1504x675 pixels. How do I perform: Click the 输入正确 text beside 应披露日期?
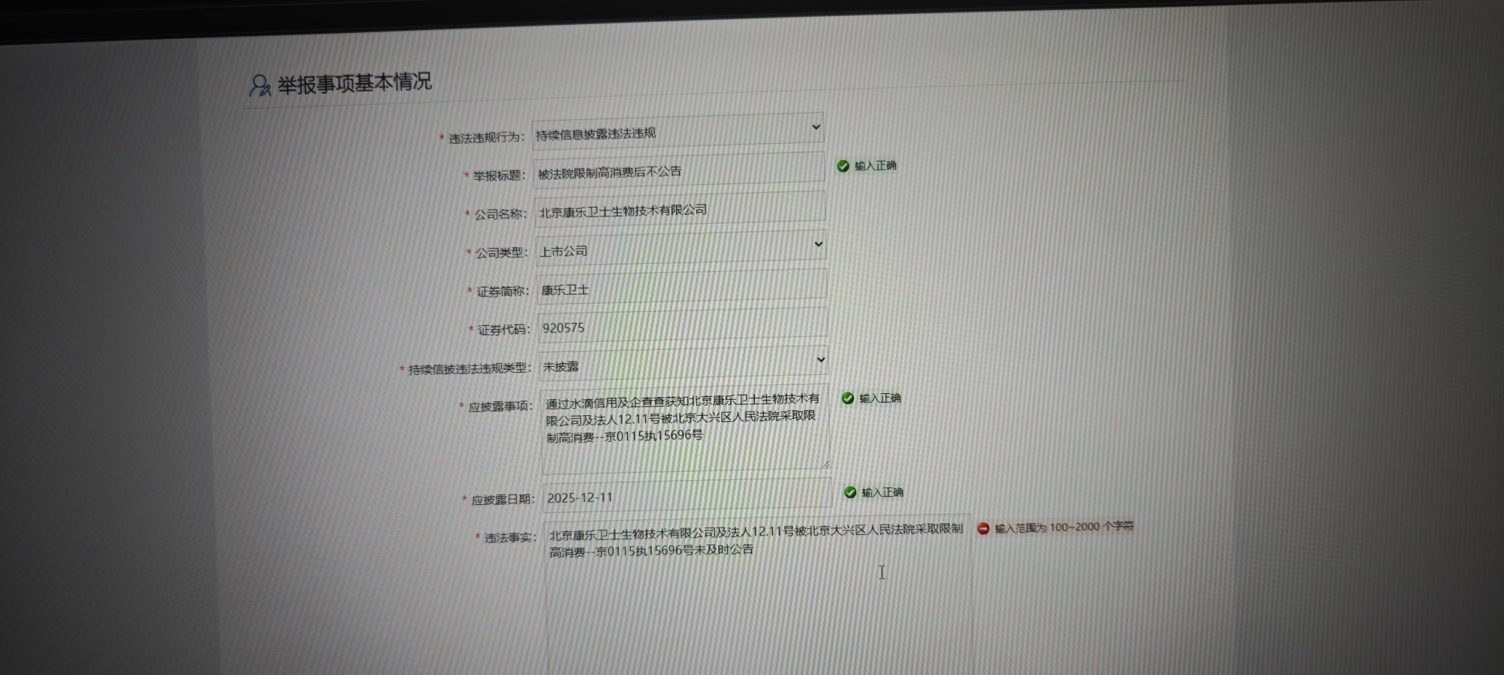[883, 492]
